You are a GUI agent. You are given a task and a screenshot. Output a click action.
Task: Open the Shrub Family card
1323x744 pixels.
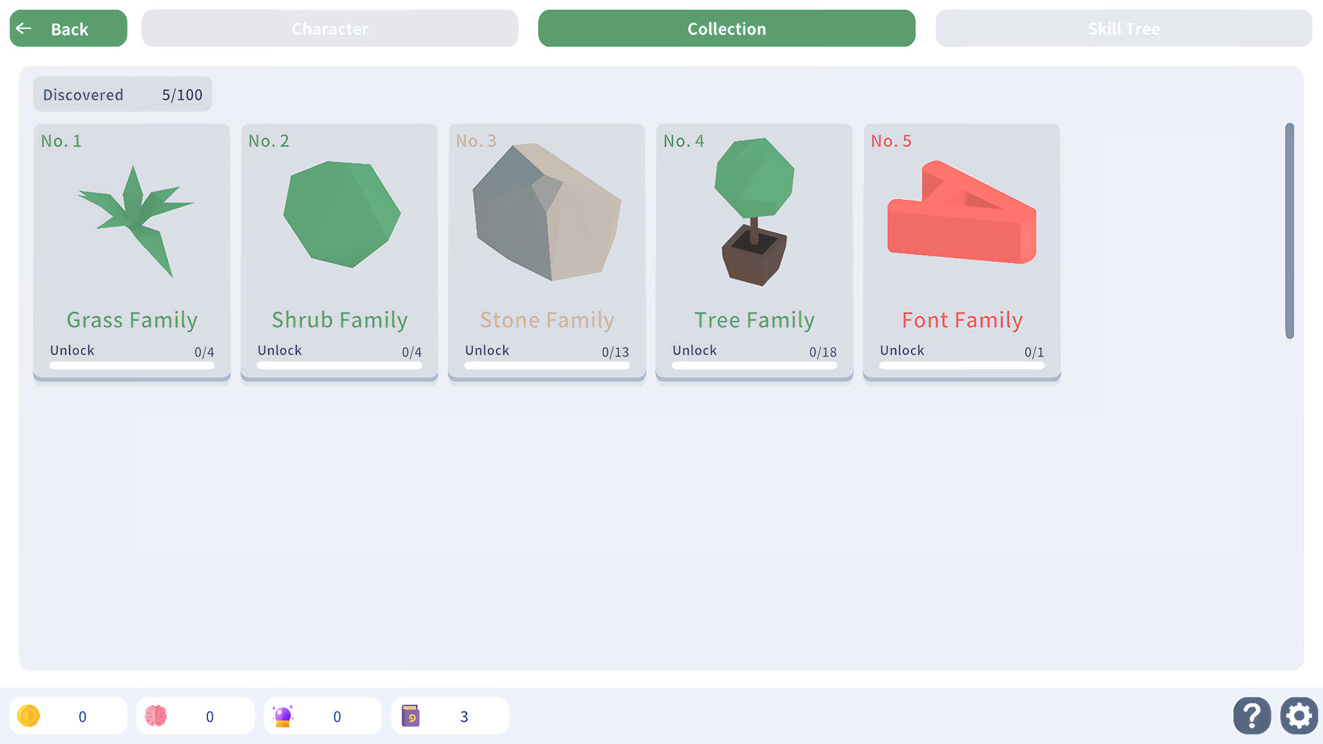tap(339, 251)
